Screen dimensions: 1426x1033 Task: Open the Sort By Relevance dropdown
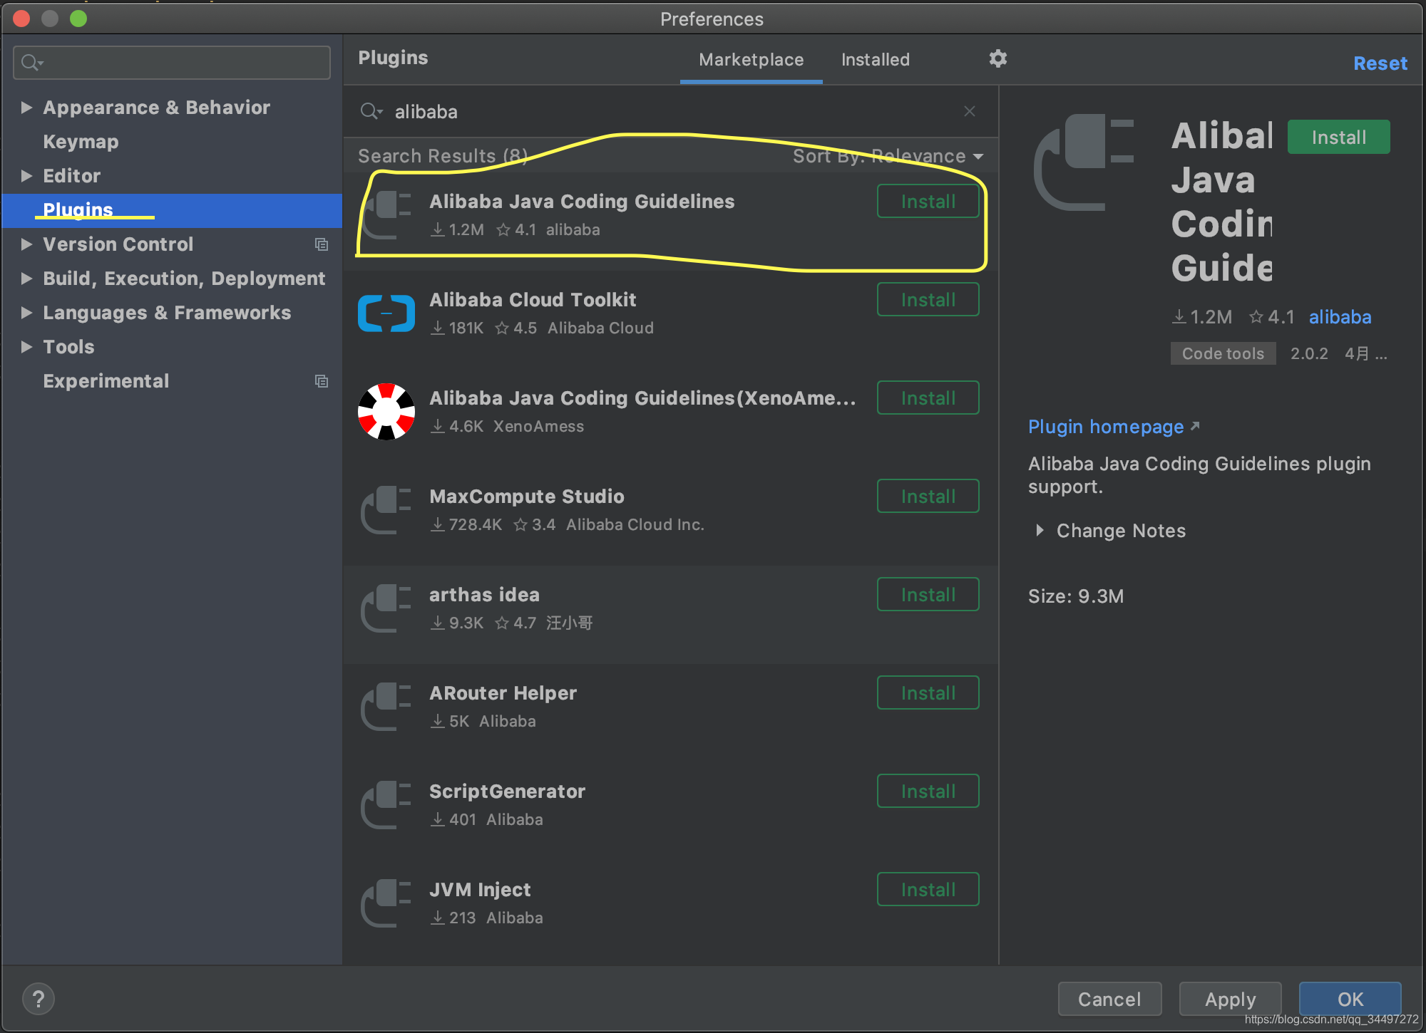888,156
